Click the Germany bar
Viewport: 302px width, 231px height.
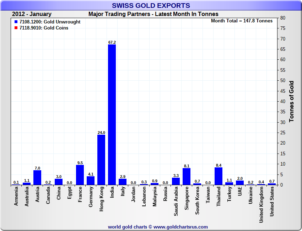[x=91, y=181]
